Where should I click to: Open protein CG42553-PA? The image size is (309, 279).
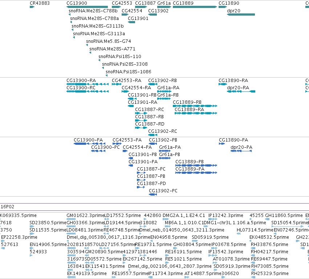point(117,144)
